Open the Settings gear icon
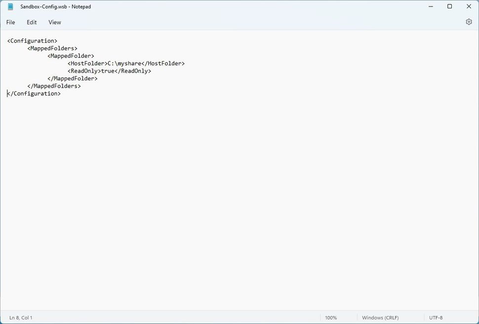Viewport: 479px width, 324px height. tap(468, 22)
